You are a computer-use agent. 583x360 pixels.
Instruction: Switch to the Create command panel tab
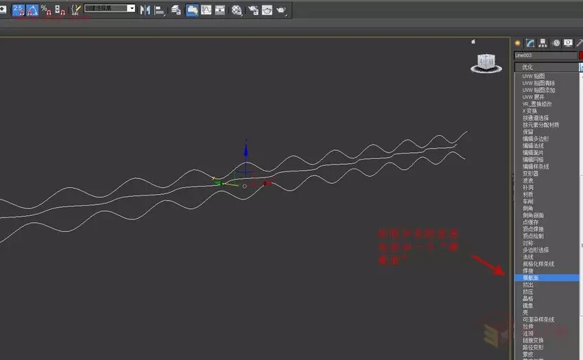coord(518,43)
